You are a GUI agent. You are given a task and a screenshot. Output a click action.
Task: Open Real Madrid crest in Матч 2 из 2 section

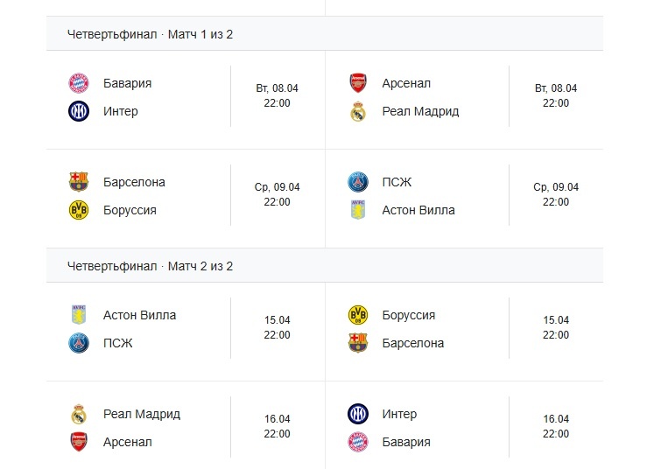[x=79, y=414]
